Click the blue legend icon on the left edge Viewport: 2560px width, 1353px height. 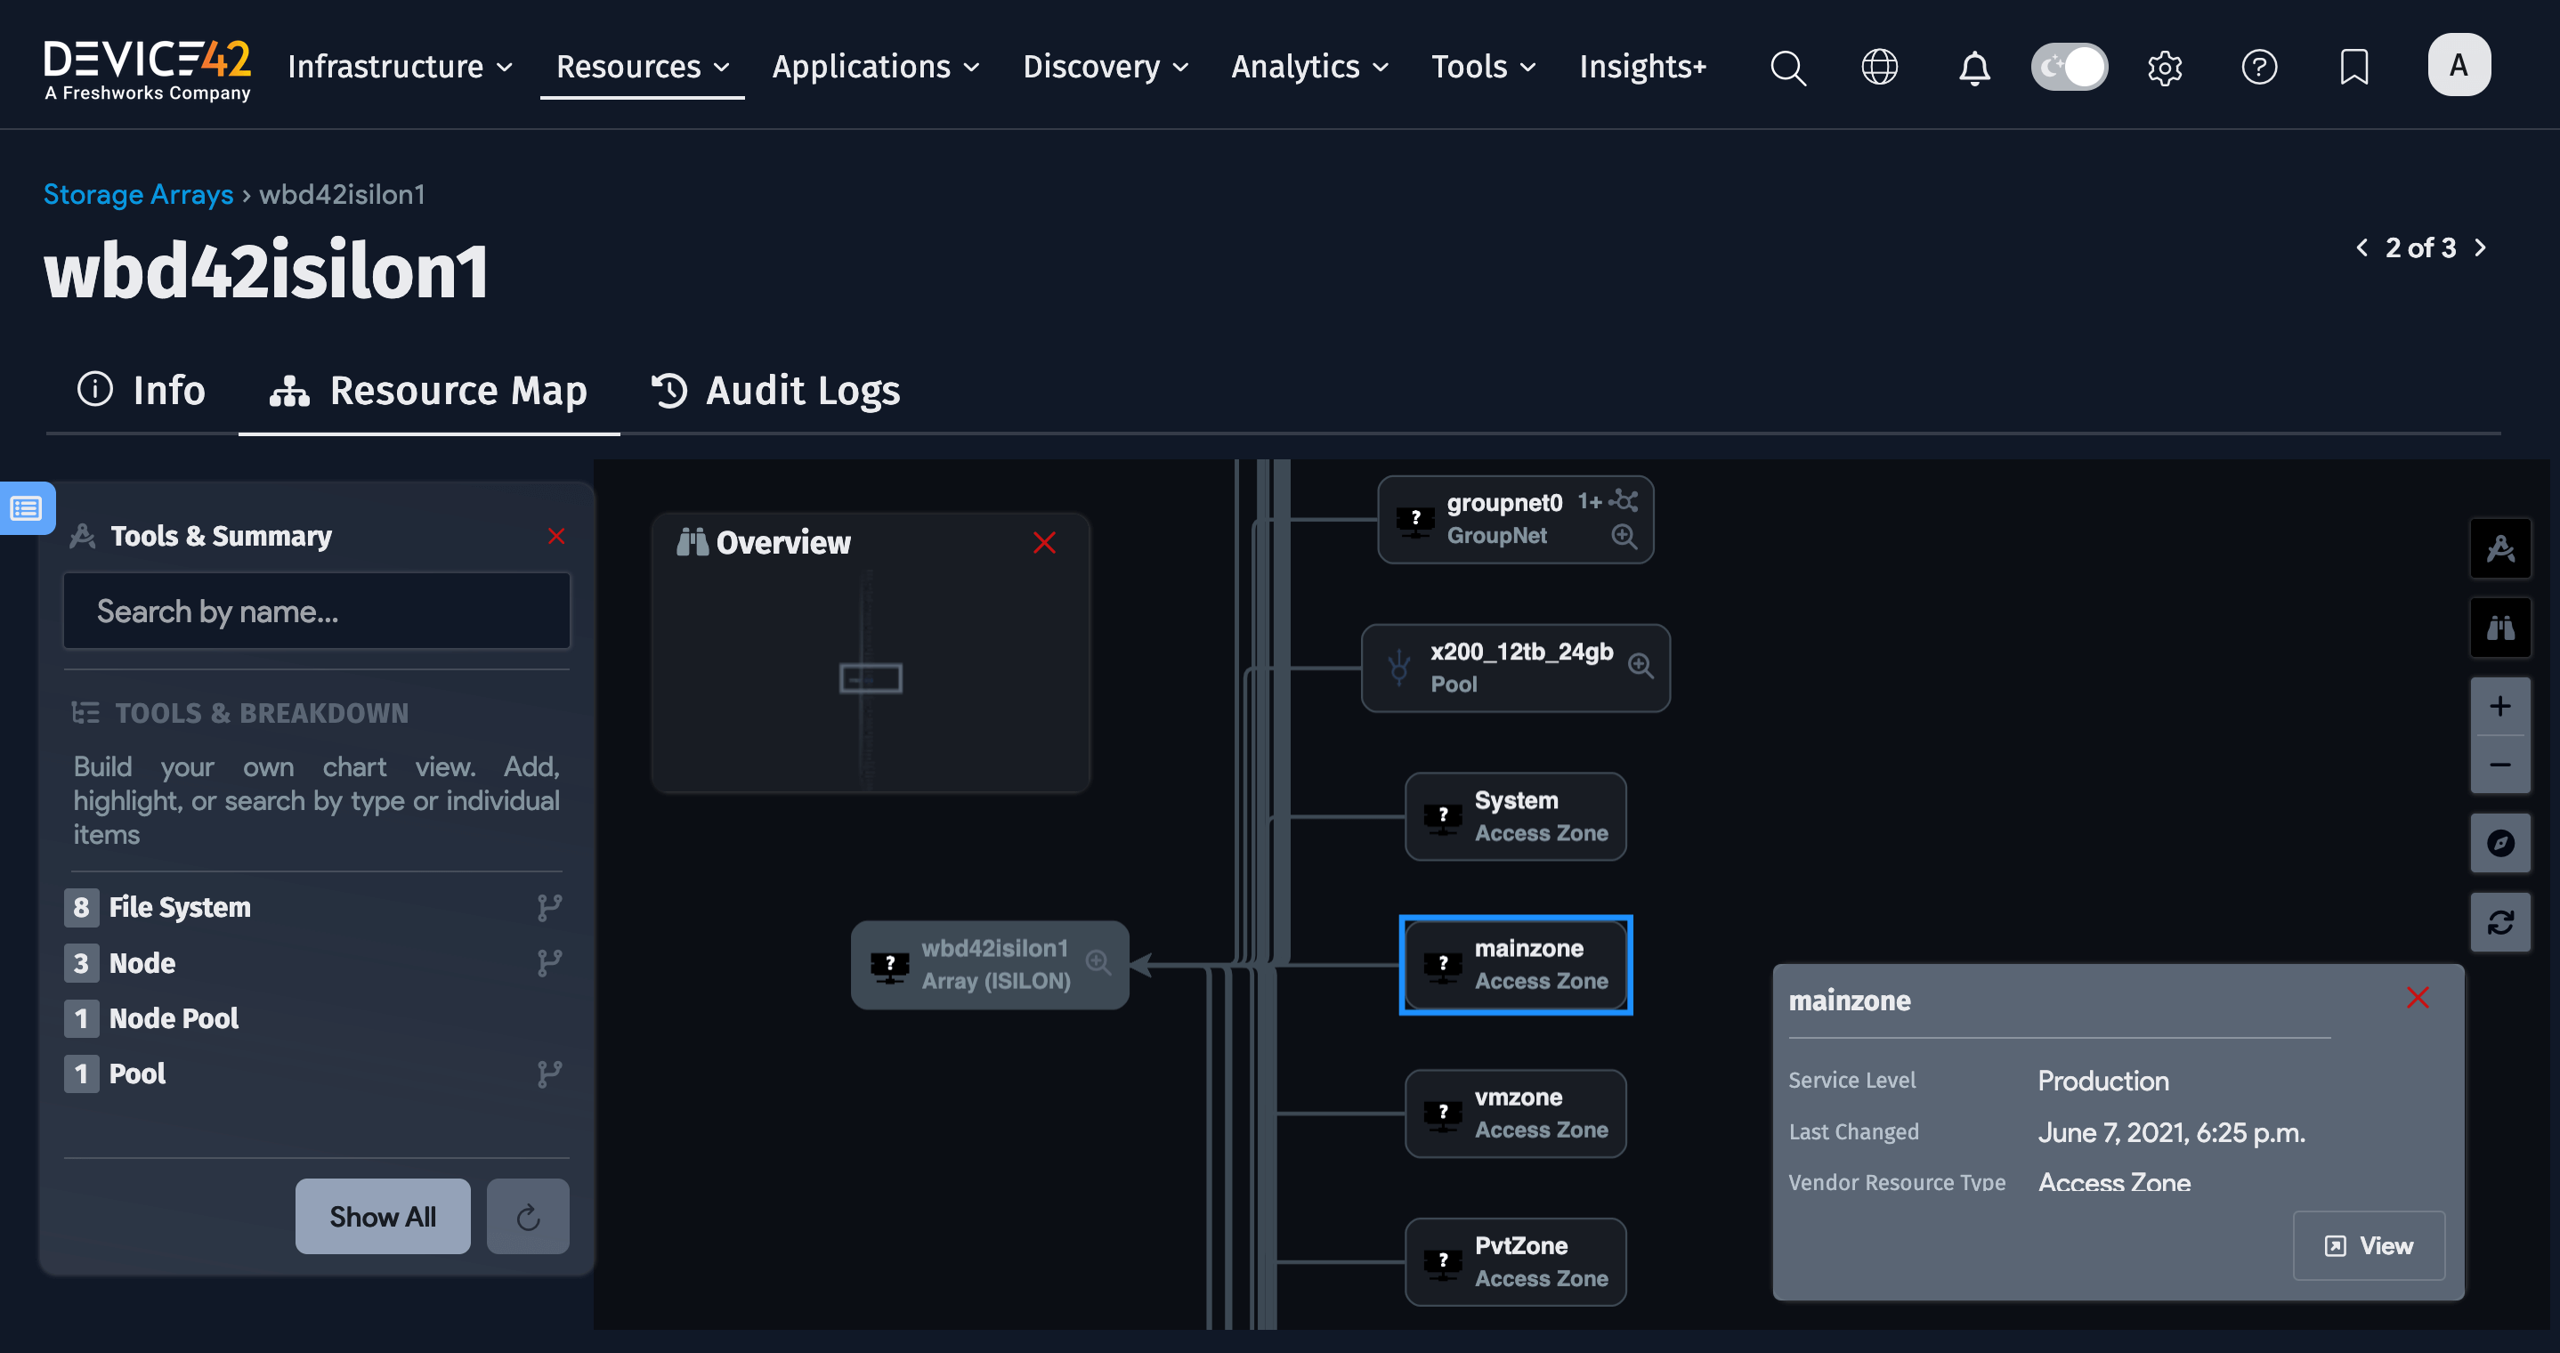point(27,508)
